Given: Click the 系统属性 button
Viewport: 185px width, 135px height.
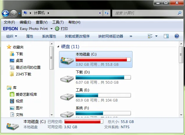Looking at the screenshot, I should pyautogui.click(x=49, y=36).
